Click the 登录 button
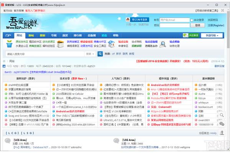 (198, 25)
